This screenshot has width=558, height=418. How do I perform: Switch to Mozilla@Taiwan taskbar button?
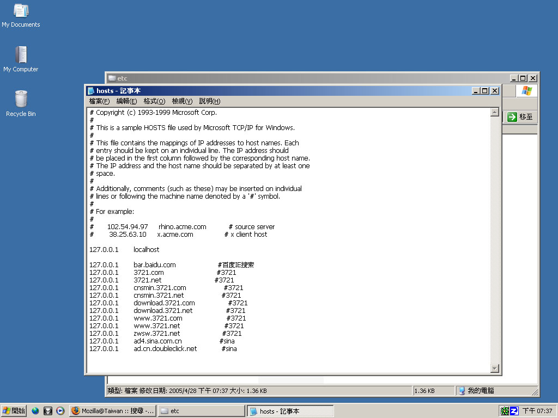[x=112, y=411]
